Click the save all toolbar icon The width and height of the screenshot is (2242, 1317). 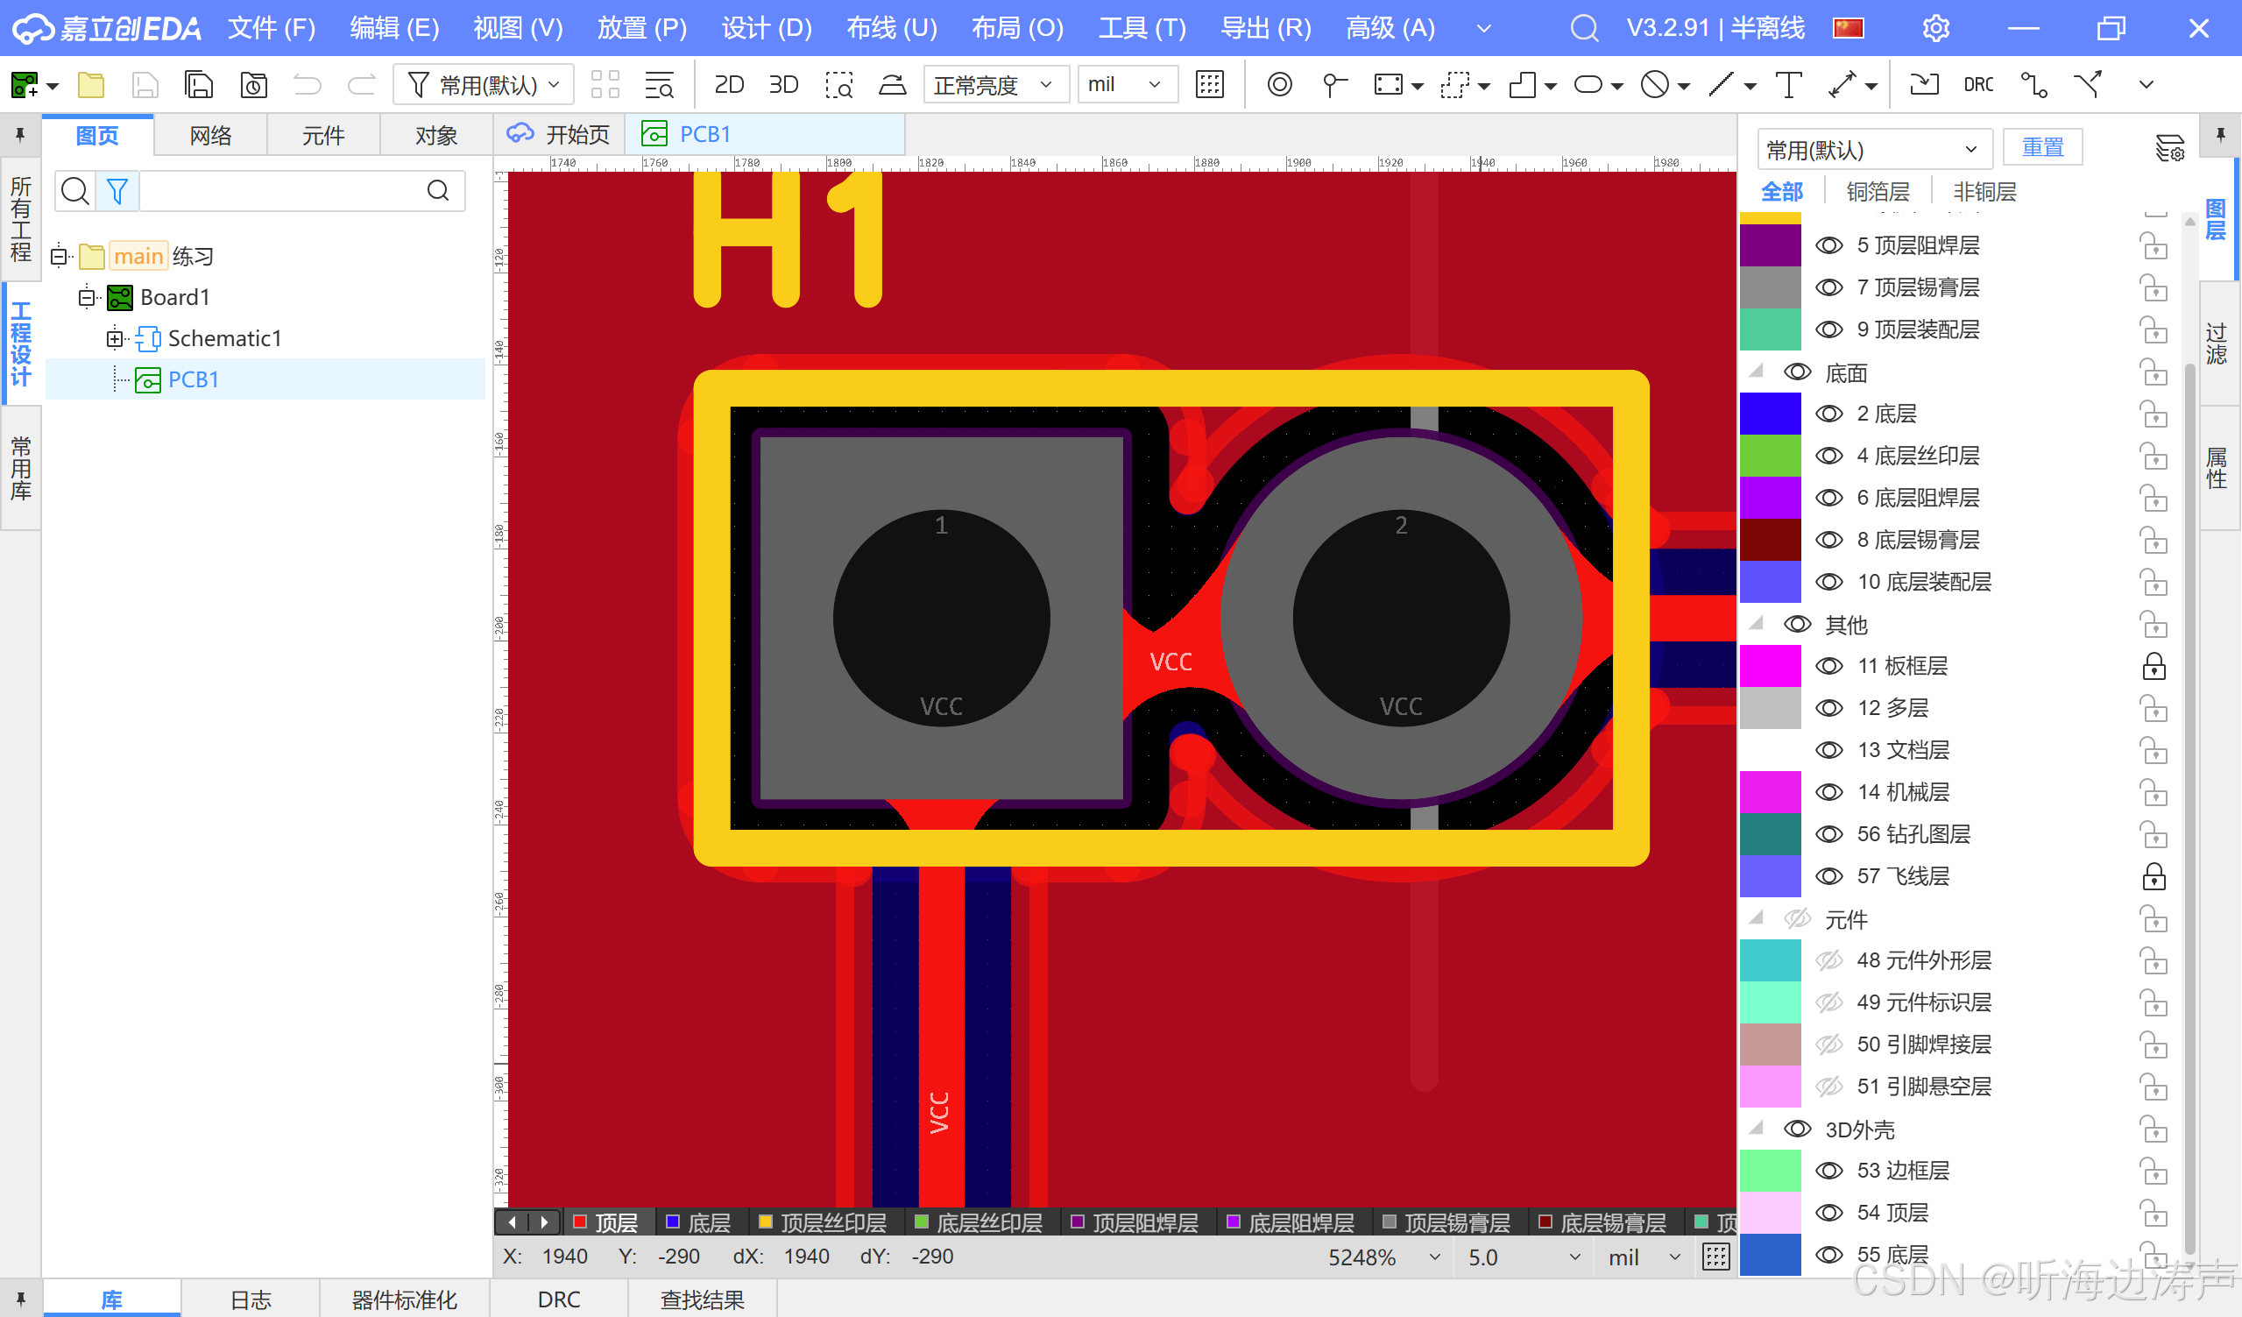click(x=198, y=84)
